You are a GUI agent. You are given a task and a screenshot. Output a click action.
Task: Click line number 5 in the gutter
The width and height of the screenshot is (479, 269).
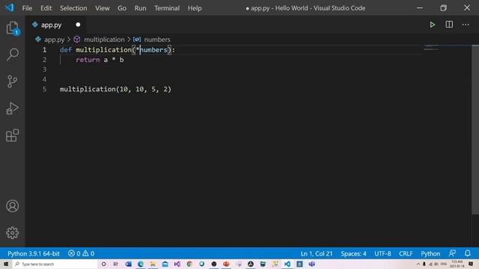[x=45, y=89]
